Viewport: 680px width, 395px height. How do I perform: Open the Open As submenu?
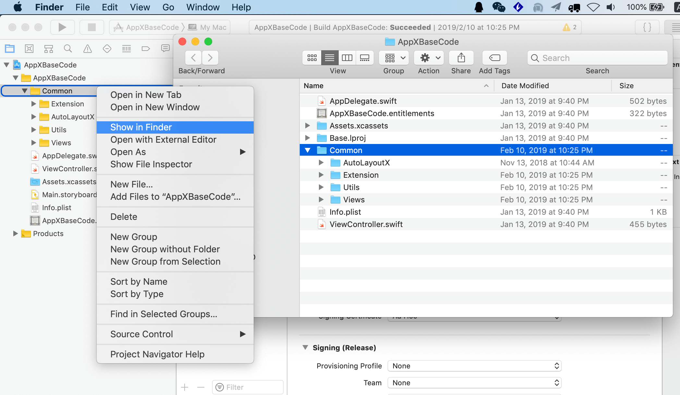pyautogui.click(x=175, y=152)
